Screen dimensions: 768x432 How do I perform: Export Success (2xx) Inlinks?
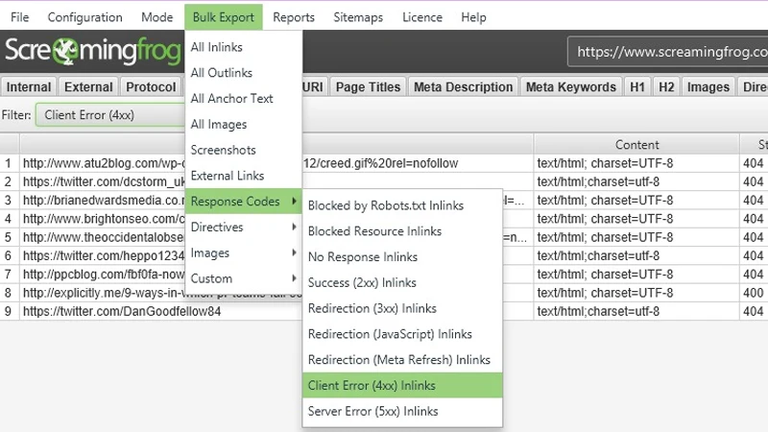point(402,282)
